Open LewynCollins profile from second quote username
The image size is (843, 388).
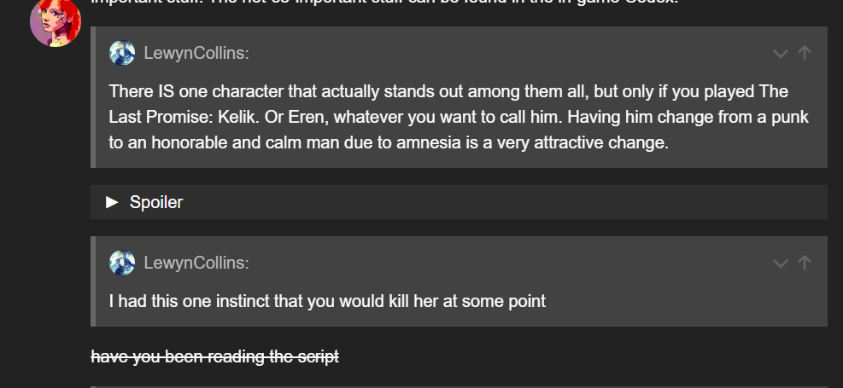tap(196, 263)
